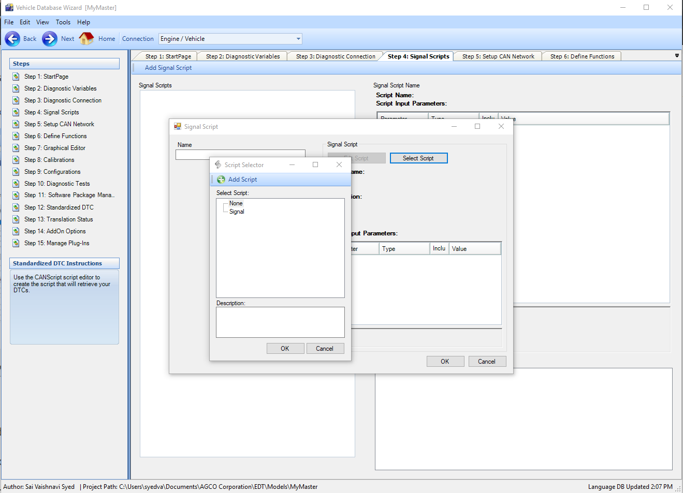Click the Type column header in Signal Script dialog
Viewport: 683px width, 493px height.
point(404,249)
